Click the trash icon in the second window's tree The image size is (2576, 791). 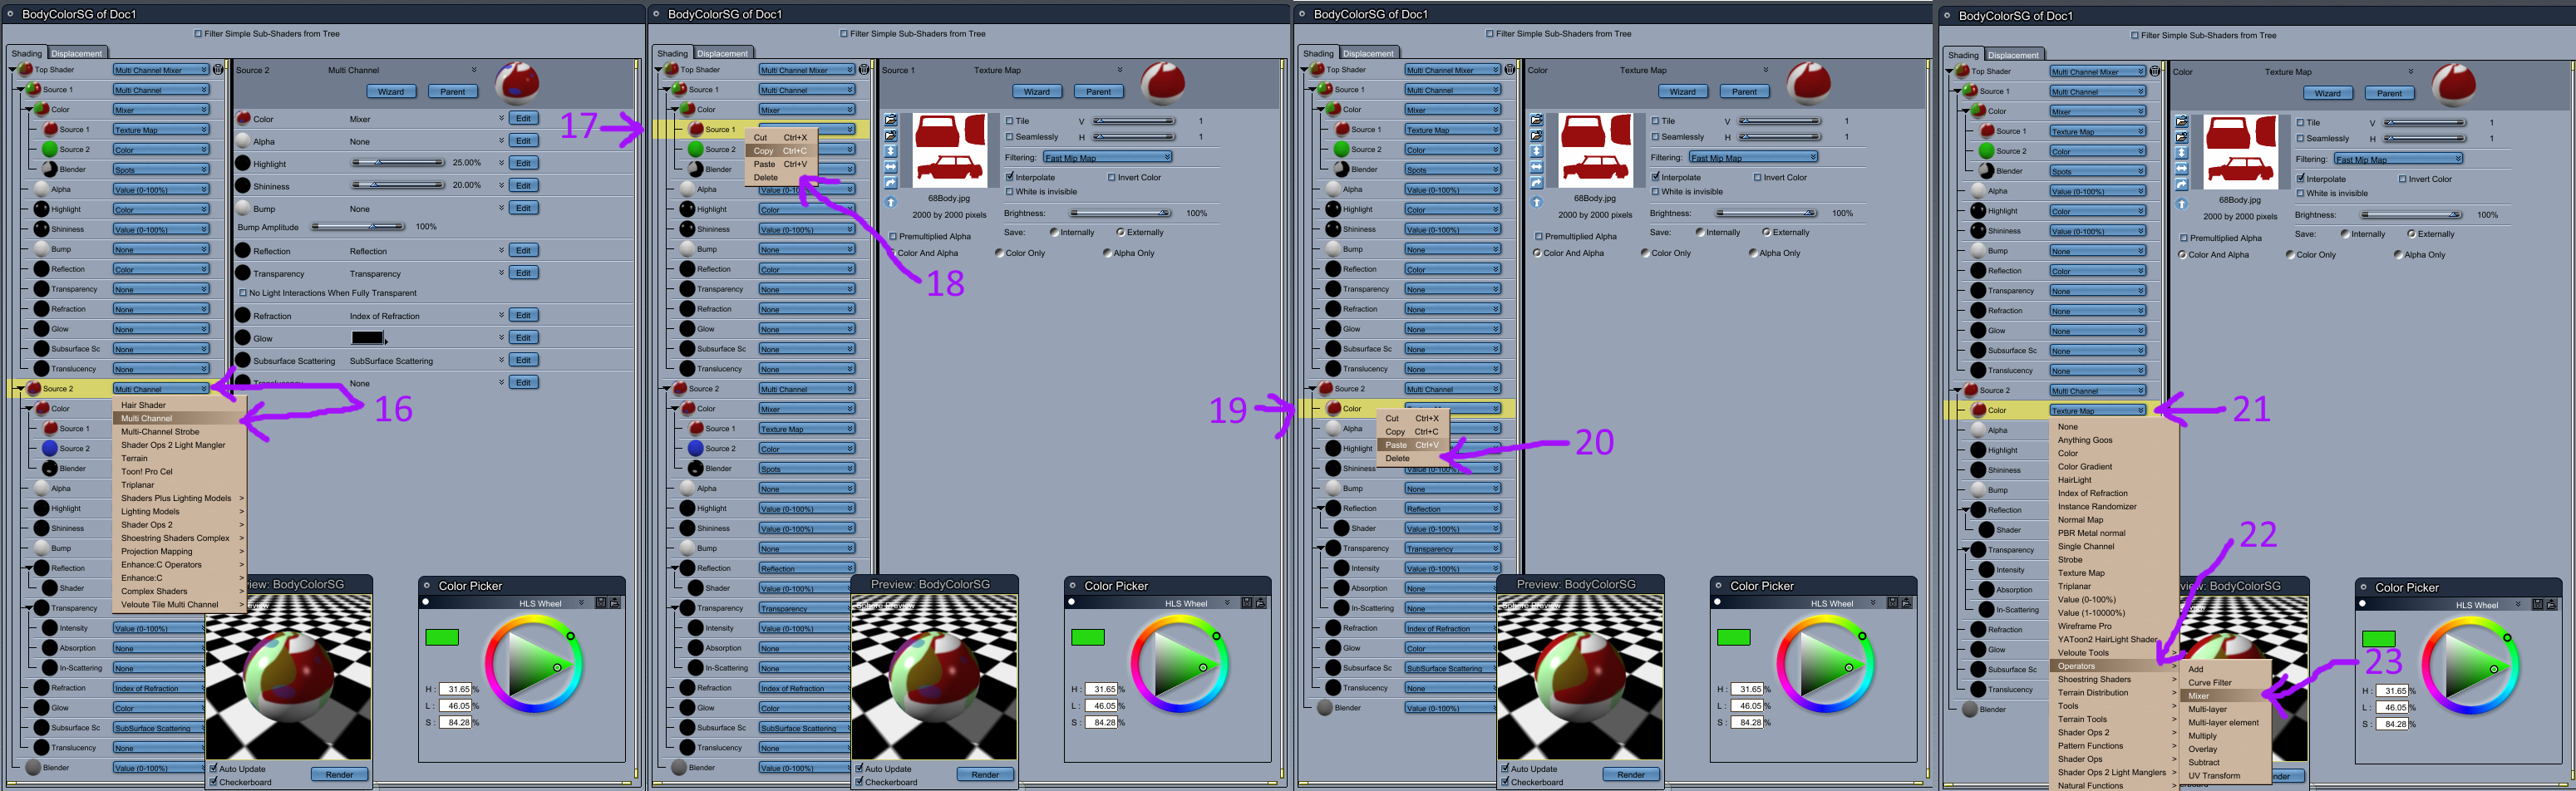[x=864, y=70]
